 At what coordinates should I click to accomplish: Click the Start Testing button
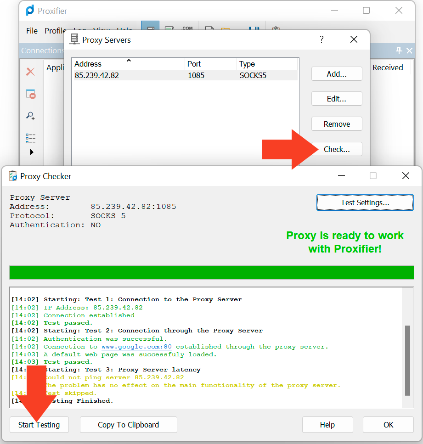coord(39,425)
